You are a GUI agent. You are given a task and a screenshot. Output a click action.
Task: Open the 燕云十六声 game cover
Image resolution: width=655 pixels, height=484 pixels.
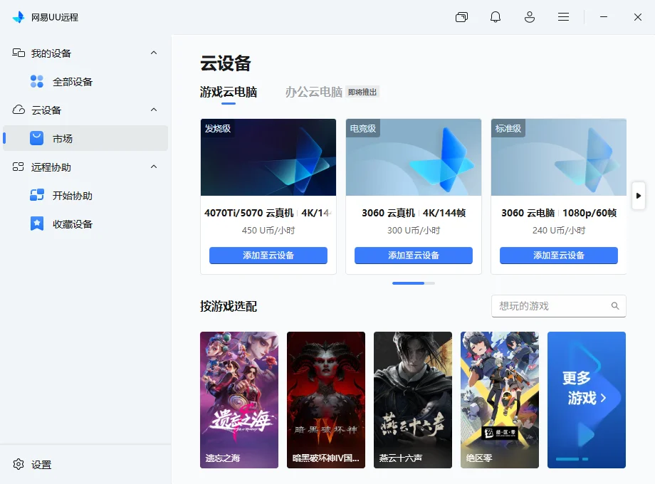[413, 399]
